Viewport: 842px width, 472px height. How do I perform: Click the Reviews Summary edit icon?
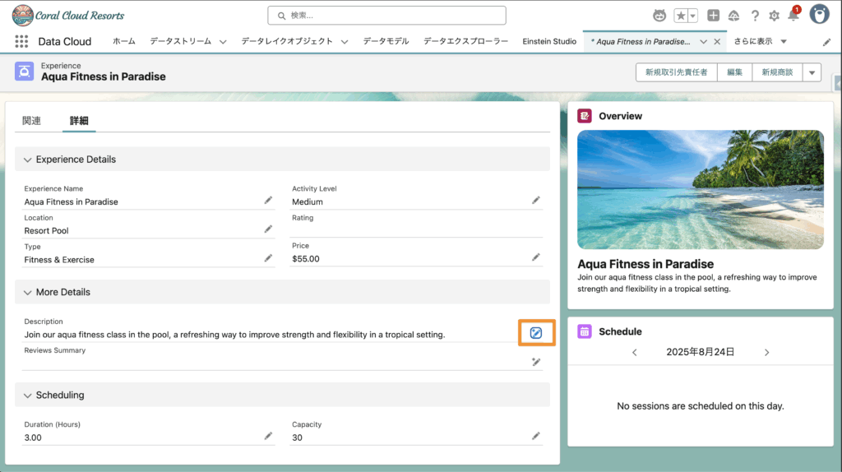click(536, 362)
